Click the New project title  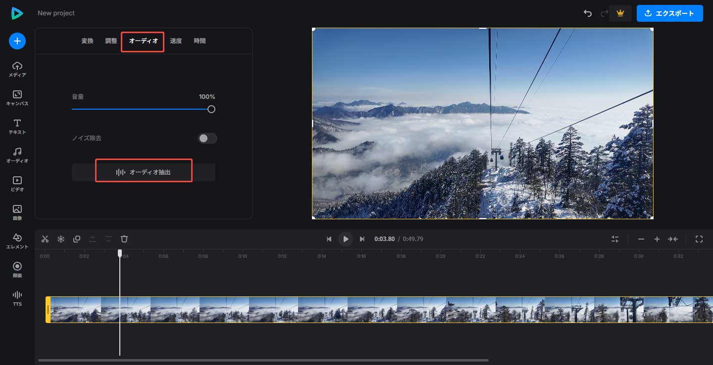[x=56, y=13]
